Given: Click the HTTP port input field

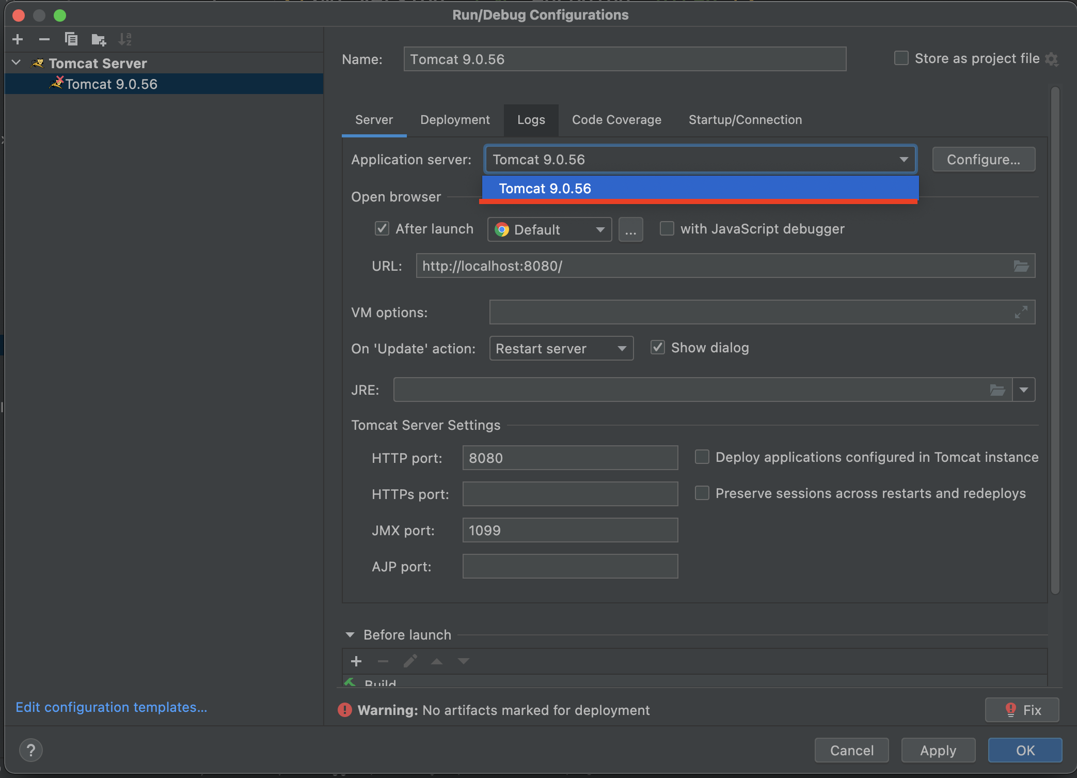Looking at the screenshot, I should [x=570, y=458].
